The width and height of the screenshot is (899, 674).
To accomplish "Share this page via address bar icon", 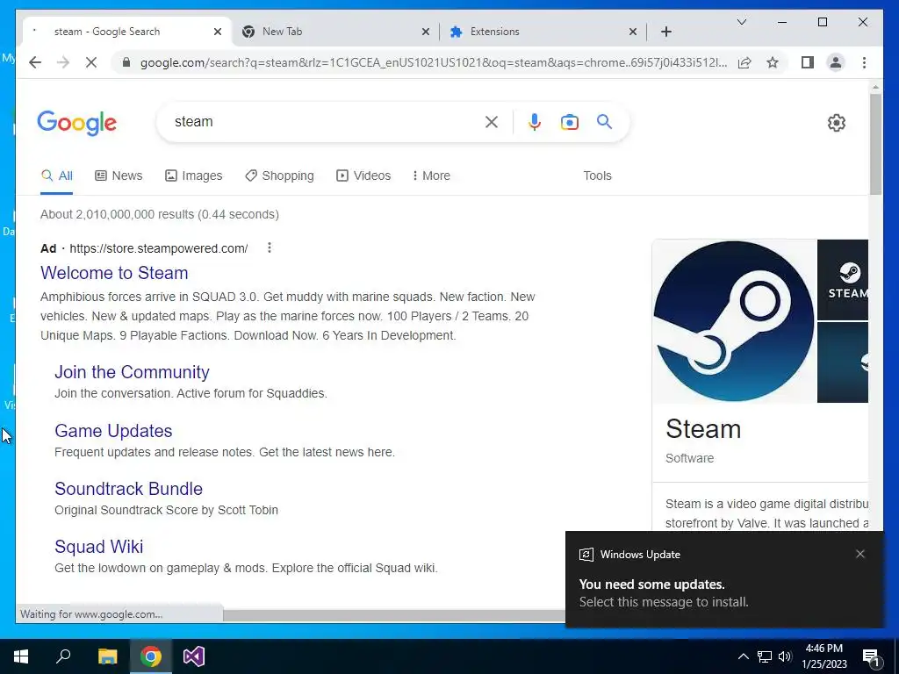I will (744, 62).
